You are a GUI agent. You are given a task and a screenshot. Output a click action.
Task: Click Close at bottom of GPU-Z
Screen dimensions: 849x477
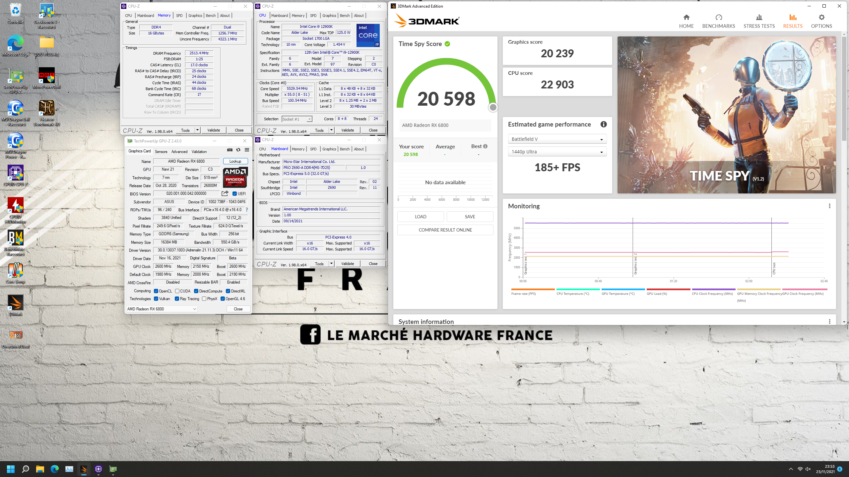238,309
